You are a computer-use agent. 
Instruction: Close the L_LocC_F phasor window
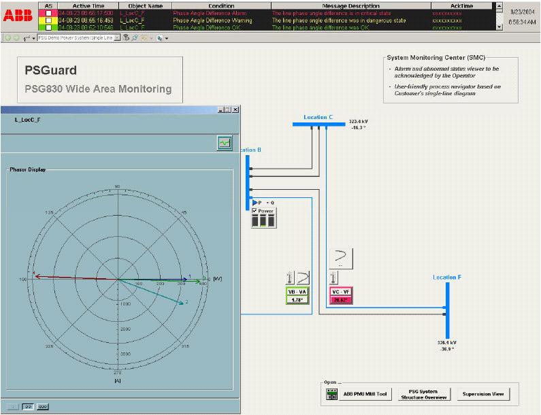point(235,110)
